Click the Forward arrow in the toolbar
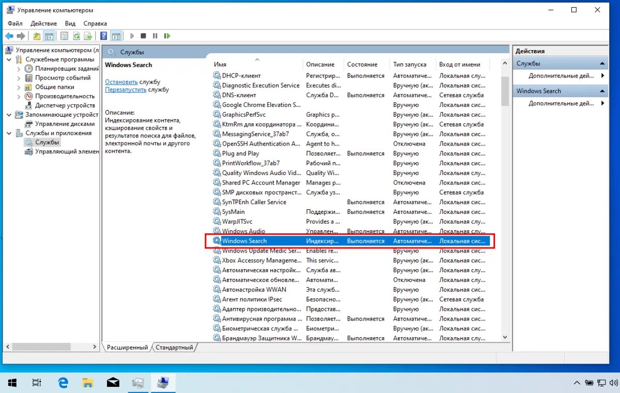The width and height of the screenshot is (620, 393). click(x=21, y=36)
